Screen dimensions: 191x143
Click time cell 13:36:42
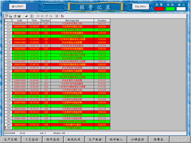point(34,30)
